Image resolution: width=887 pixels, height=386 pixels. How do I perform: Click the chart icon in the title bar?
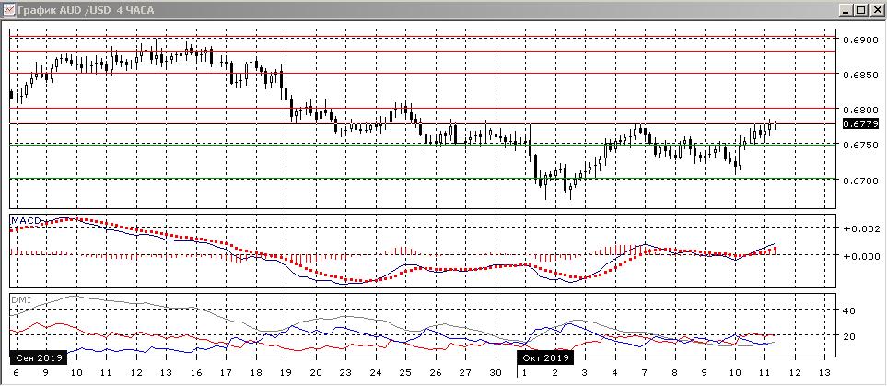[9, 9]
